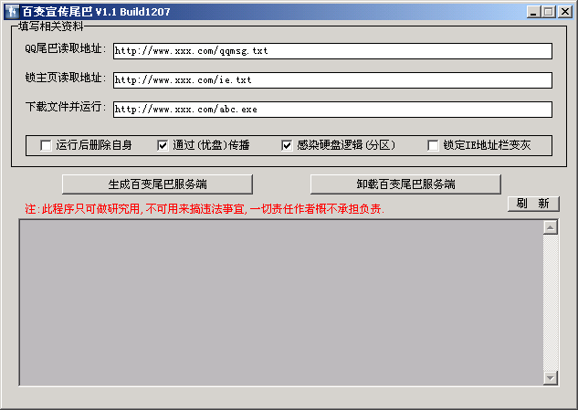The width and height of the screenshot is (578, 410).
Task: Click the 刷新 button
Action: [x=532, y=204]
